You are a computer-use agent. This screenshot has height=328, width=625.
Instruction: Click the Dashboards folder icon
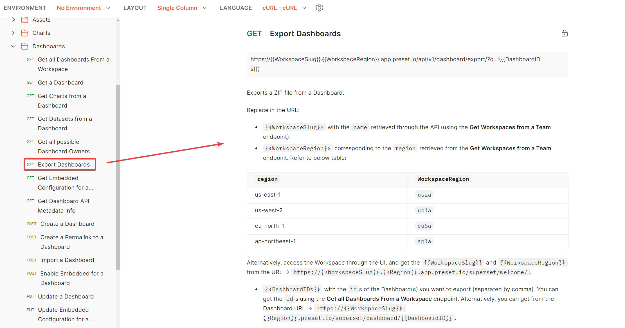25,46
